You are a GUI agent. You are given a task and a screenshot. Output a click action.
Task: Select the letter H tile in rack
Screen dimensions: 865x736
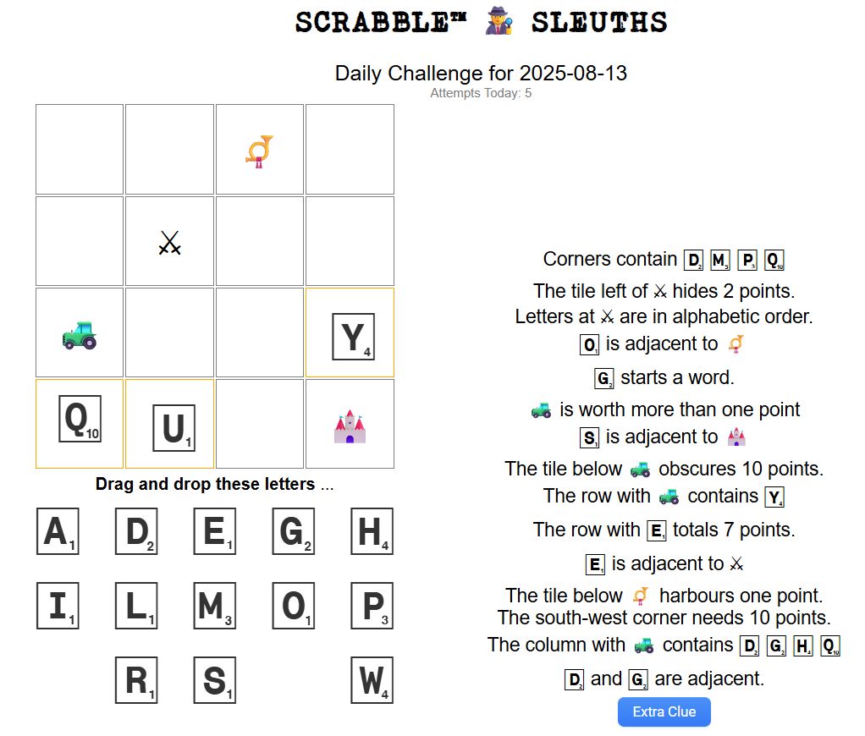pyautogui.click(x=372, y=531)
